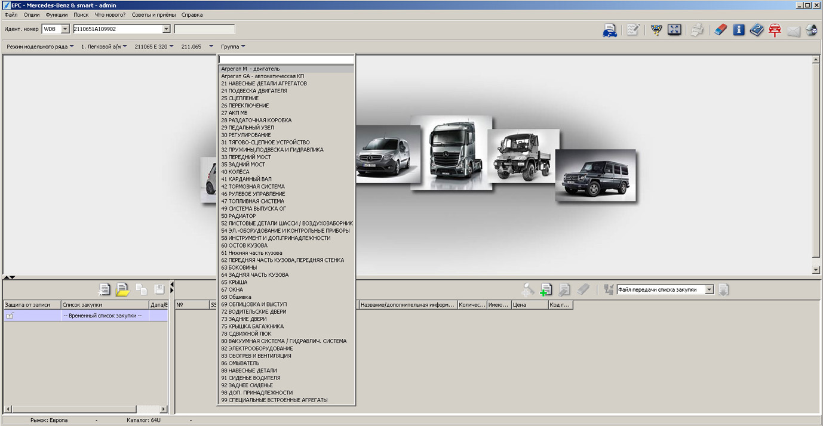Image resolution: width=823 pixels, height=426 pixels.
Task: Open the purchase list transfer file dropdown
Action: pos(709,290)
